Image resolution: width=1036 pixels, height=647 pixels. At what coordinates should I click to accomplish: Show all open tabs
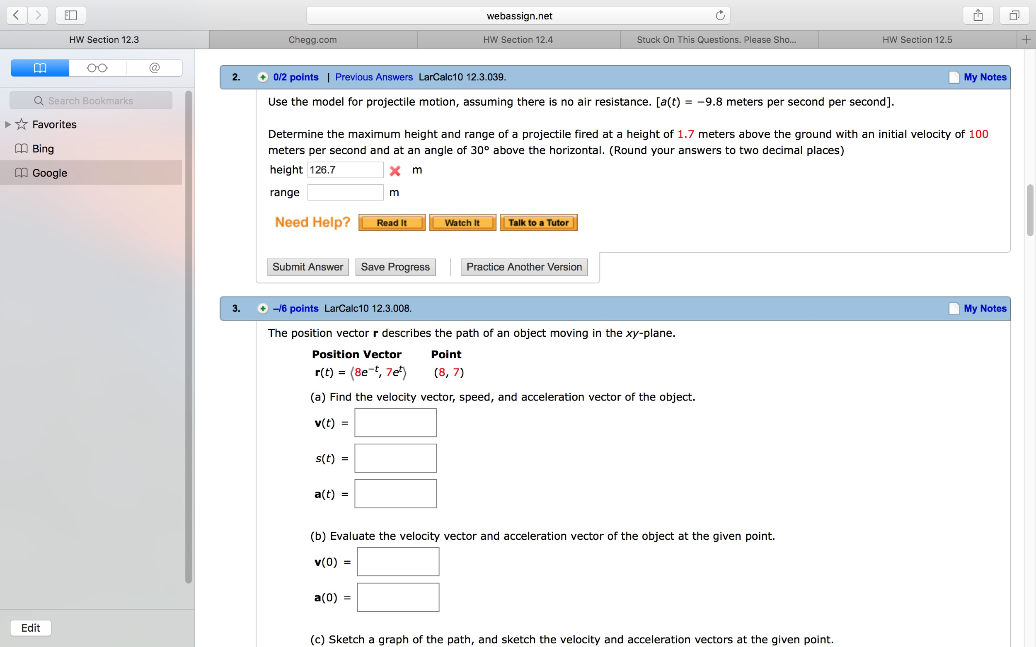tap(1014, 15)
